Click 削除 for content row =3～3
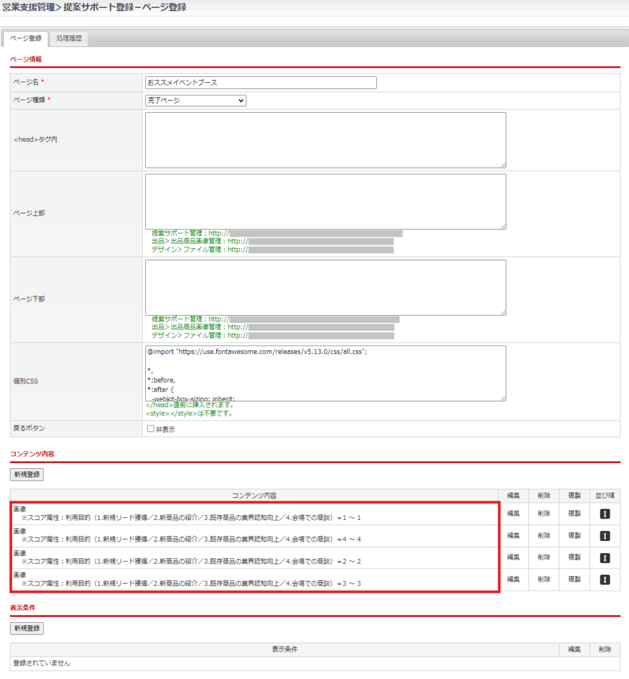The height and width of the screenshot is (679, 629). 543,580
